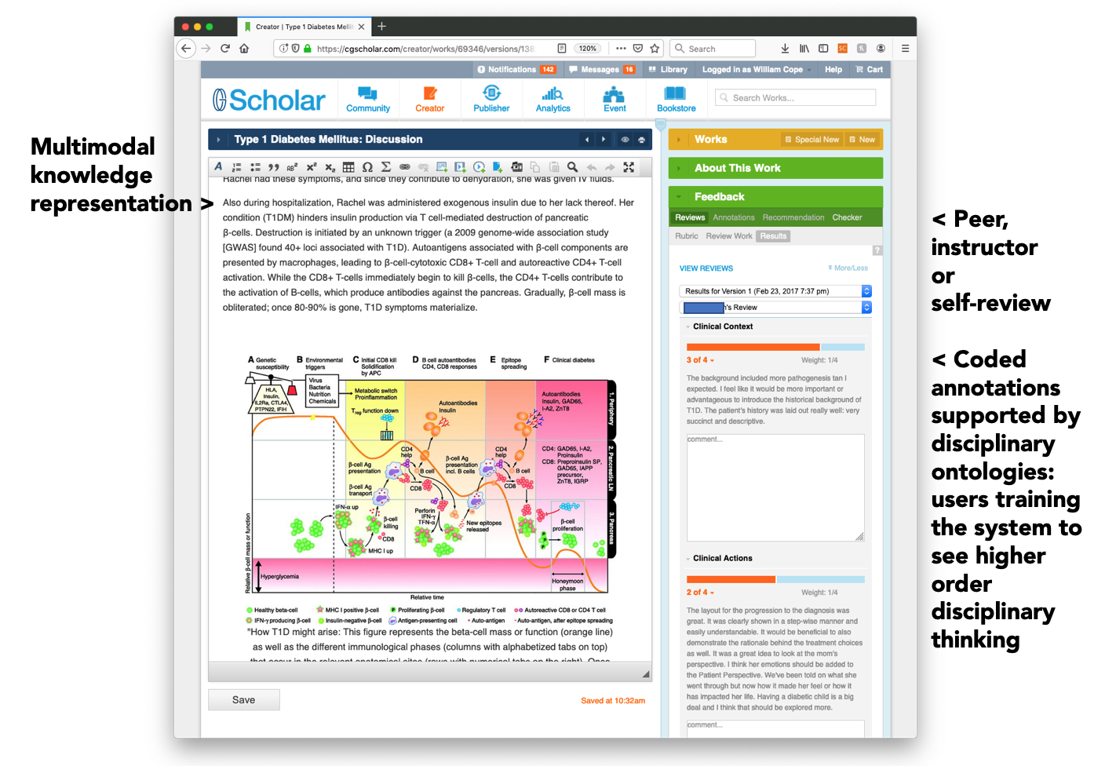The height and width of the screenshot is (766, 1116).
Task: Expand the Discussion title bar triangle
Action: (x=218, y=140)
